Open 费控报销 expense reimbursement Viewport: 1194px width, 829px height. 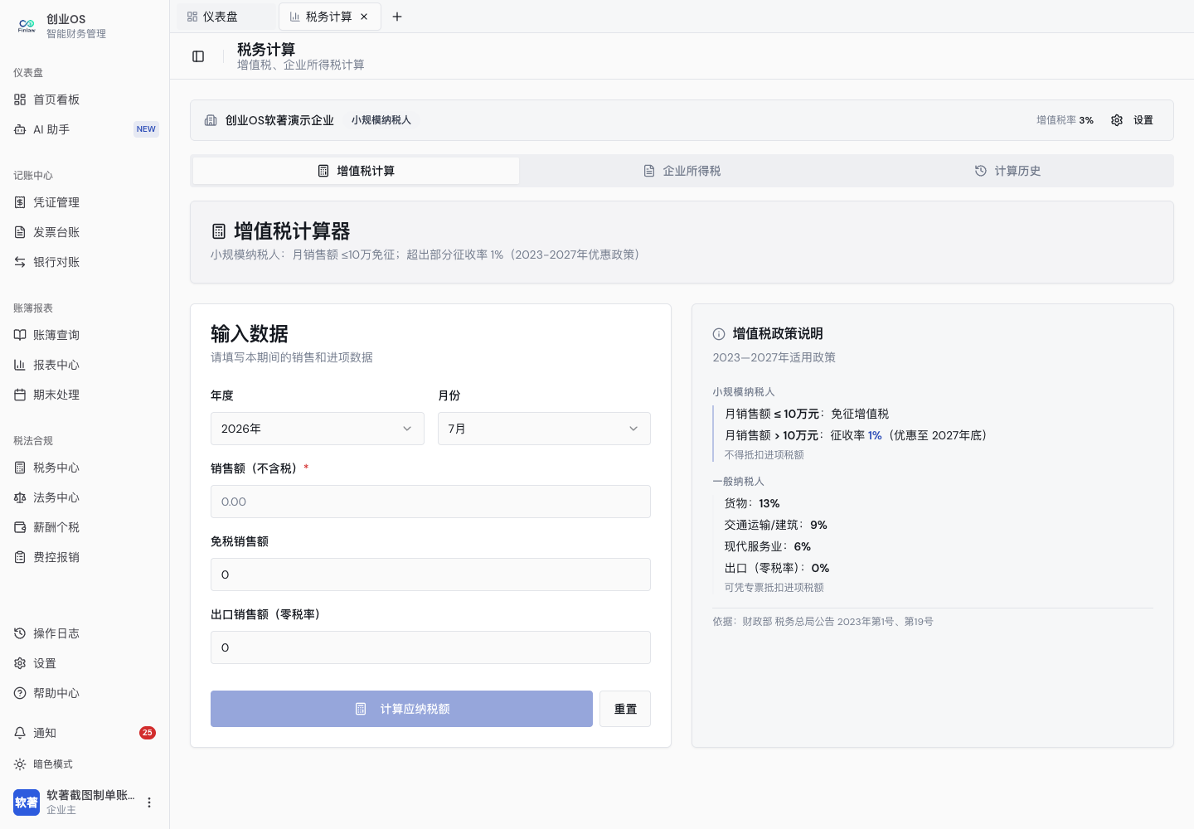pos(84,557)
